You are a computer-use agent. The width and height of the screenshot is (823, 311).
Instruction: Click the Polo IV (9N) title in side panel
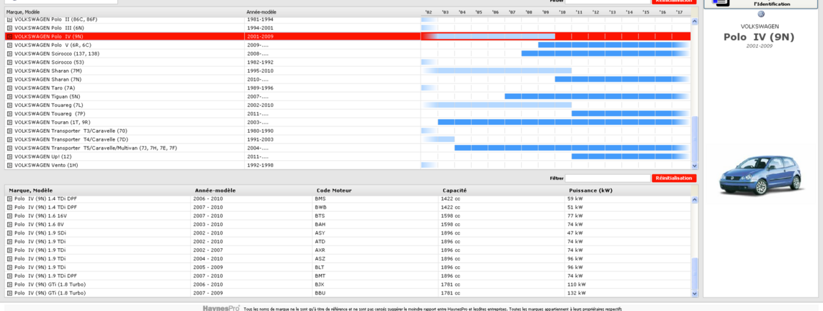(x=759, y=37)
